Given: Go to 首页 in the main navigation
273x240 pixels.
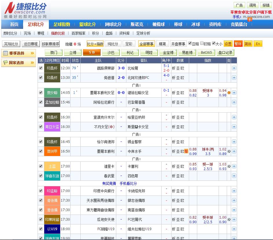Looking at the screenshot, I should tap(14, 24).
